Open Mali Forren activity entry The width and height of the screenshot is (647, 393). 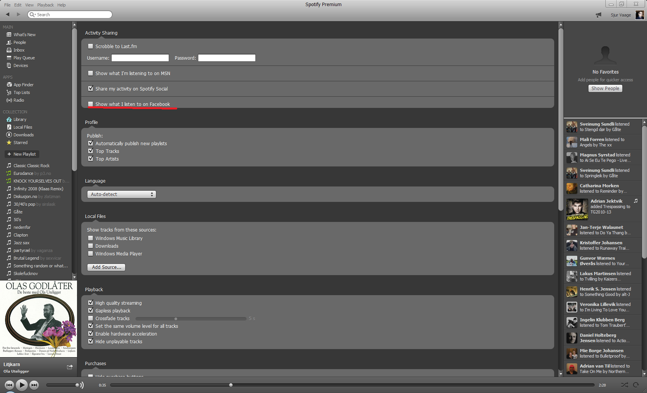click(x=603, y=142)
